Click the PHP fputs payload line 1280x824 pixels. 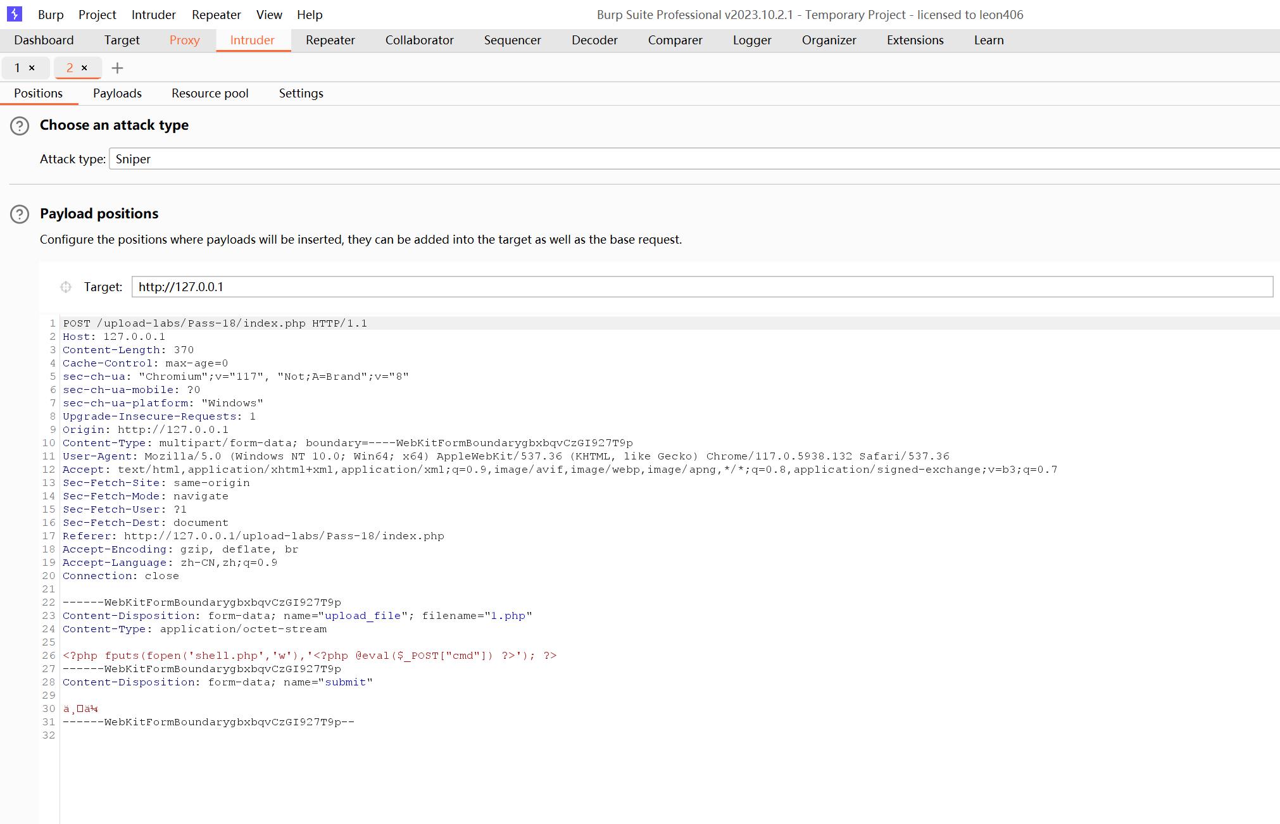[x=310, y=656]
